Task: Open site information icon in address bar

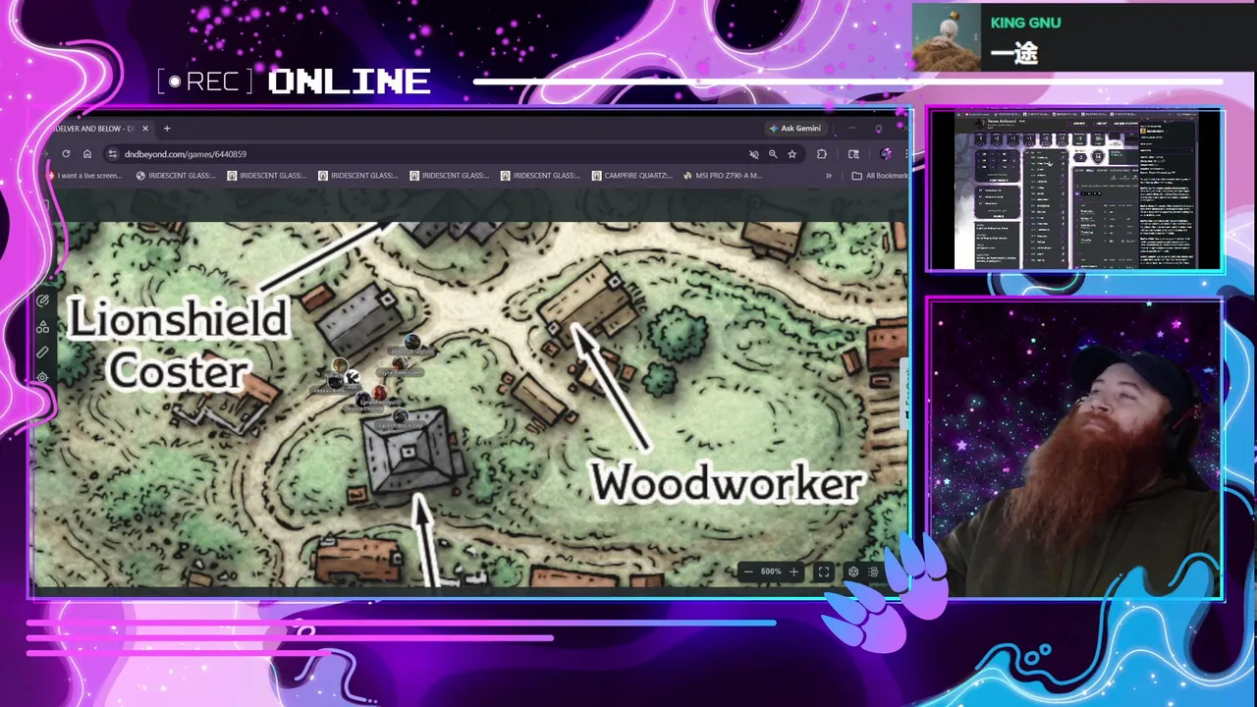Action: click(113, 154)
